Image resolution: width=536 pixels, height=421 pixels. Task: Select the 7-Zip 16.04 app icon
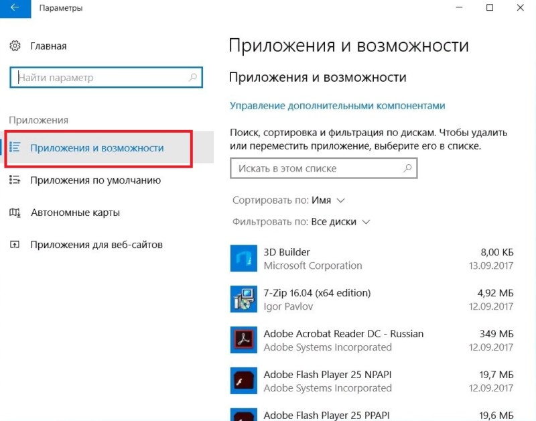pos(243,299)
